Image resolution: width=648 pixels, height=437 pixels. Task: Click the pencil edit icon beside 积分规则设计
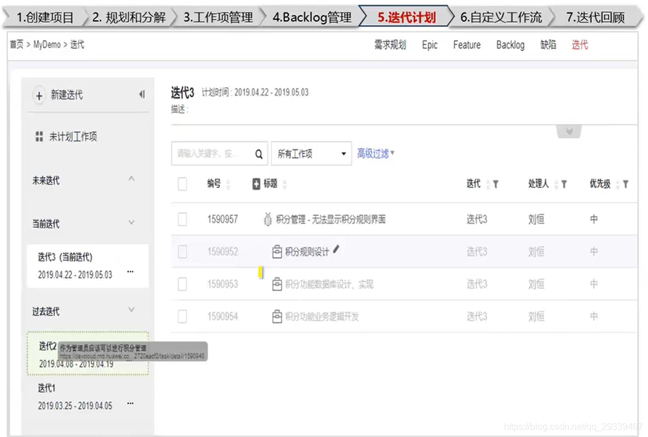pyautogui.click(x=336, y=249)
